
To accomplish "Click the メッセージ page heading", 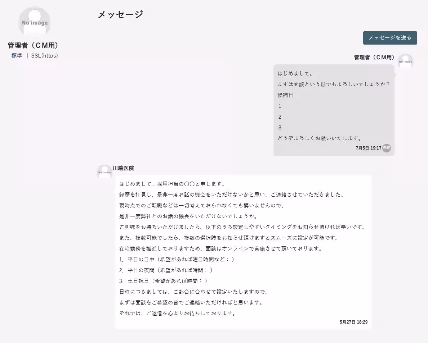I will tap(120, 15).
